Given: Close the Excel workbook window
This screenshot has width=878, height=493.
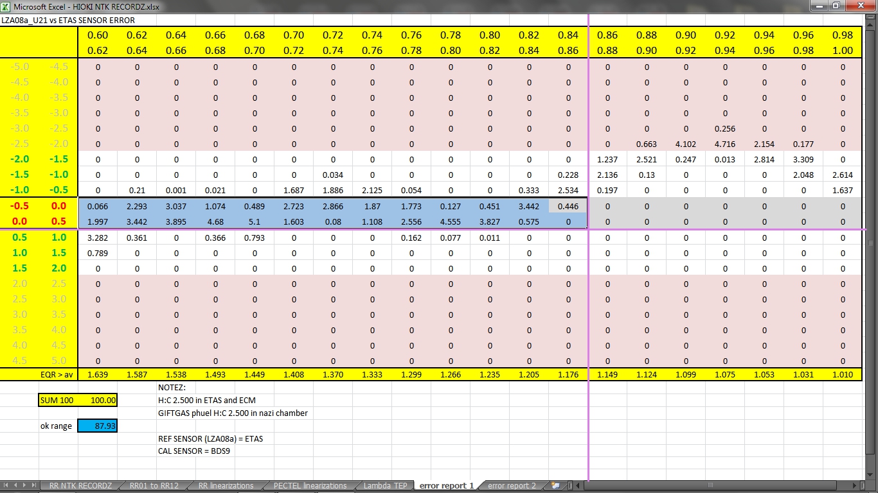Looking at the screenshot, I should pos(861,6).
